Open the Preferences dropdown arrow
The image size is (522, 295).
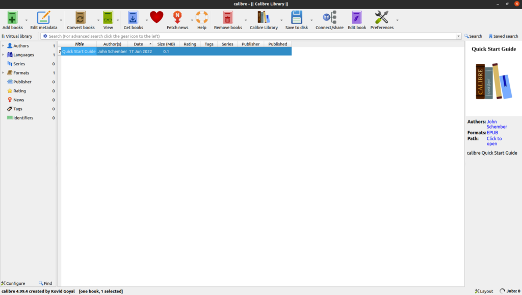(x=397, y=20)
